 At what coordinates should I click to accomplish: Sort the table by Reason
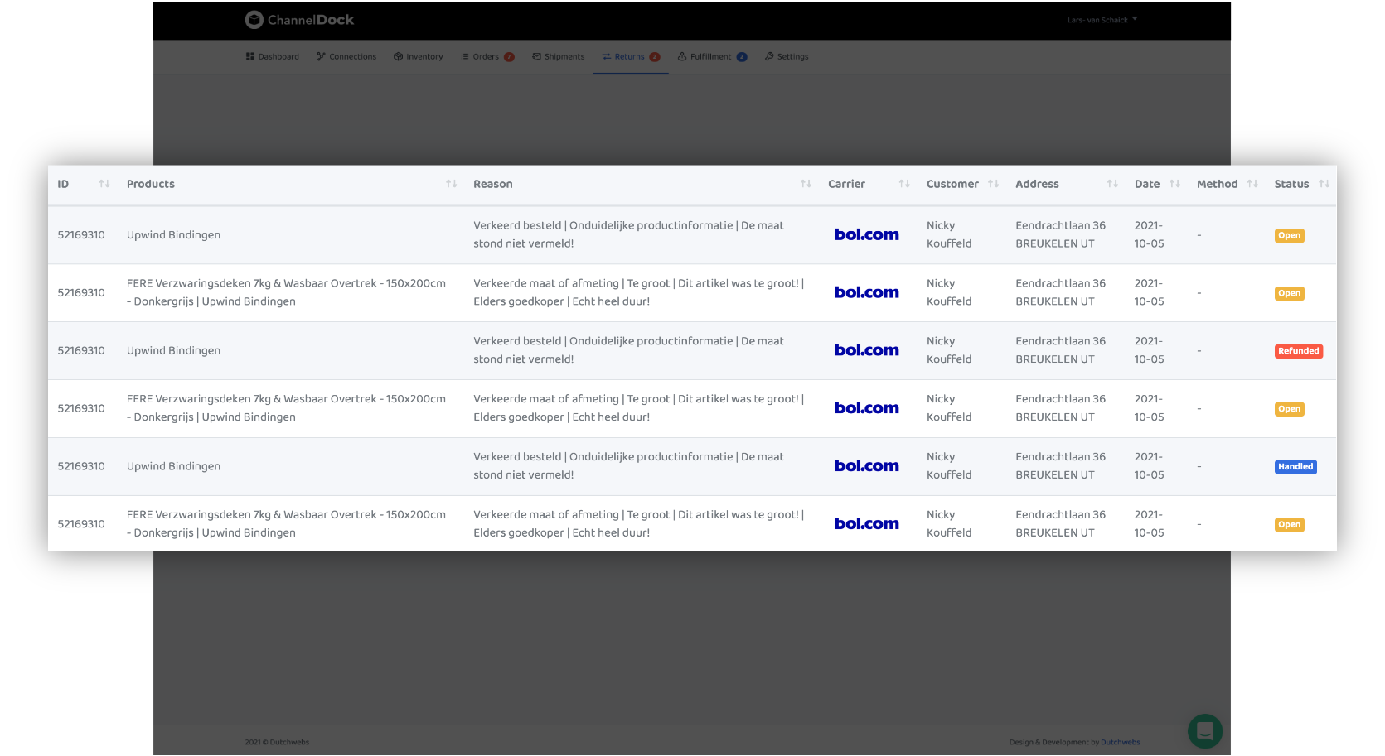click(x=806, y=184)
